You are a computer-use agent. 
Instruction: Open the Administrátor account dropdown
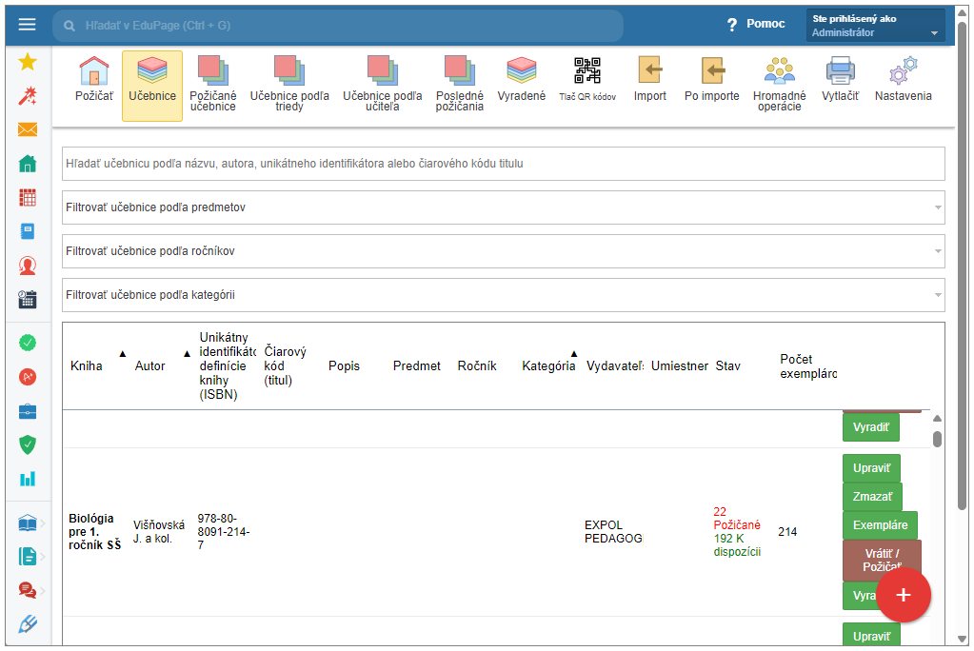point(875,26)
